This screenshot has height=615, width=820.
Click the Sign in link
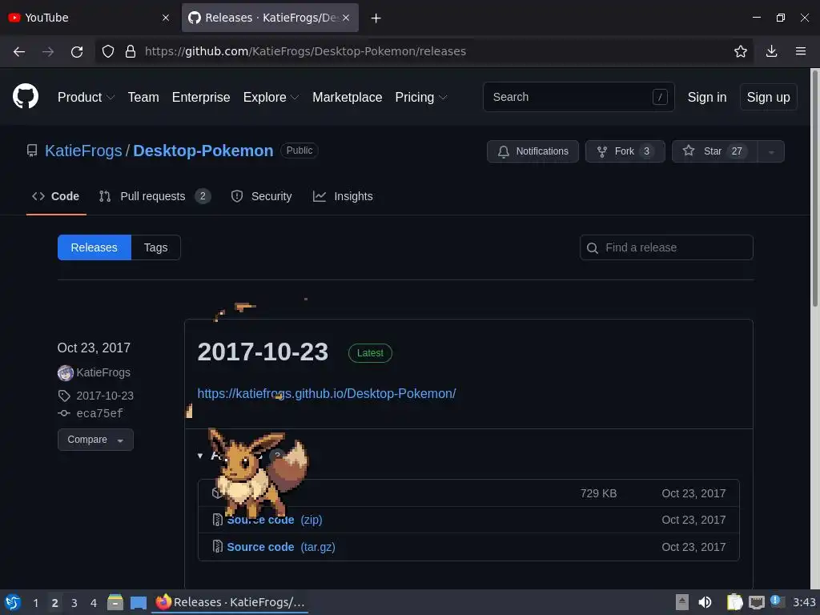point(707,97)
